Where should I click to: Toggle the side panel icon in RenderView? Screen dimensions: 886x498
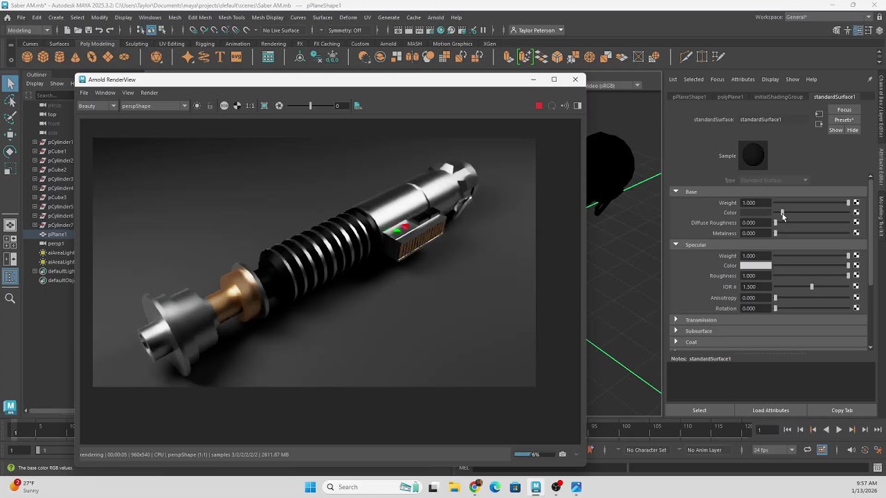577,106
